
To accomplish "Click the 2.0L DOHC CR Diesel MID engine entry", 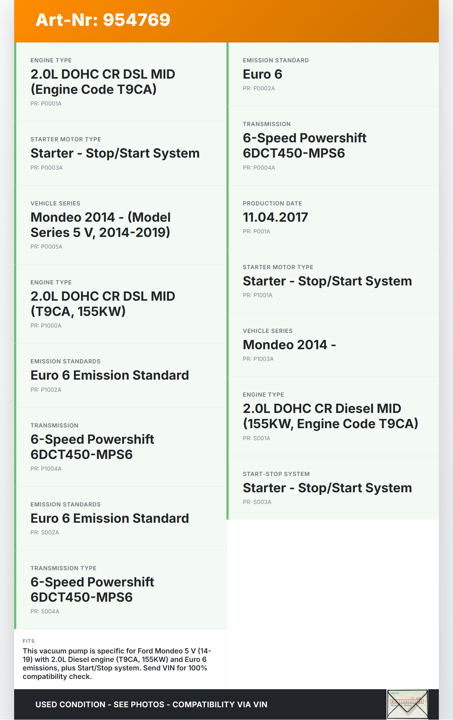I will pos(330,416).
